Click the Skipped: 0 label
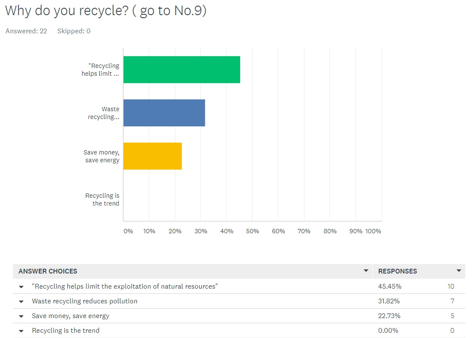The height and width of the screenshot is (338, 473). [73, 31]
